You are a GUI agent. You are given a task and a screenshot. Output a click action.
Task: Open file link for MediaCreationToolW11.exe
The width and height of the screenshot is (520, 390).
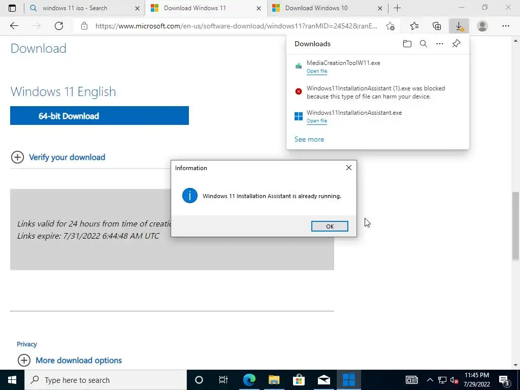click(317, 71)
